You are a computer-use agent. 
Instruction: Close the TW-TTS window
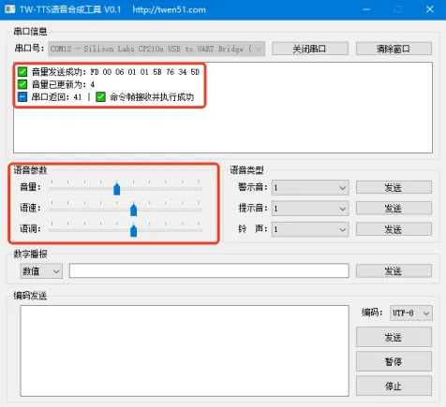pyautogui.click(x=430, y=9)
